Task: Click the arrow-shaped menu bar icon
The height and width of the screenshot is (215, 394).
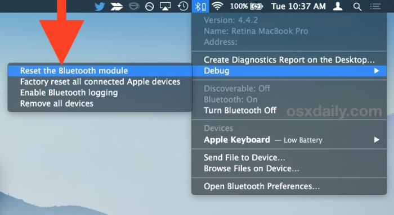Action: coord(117,7)
